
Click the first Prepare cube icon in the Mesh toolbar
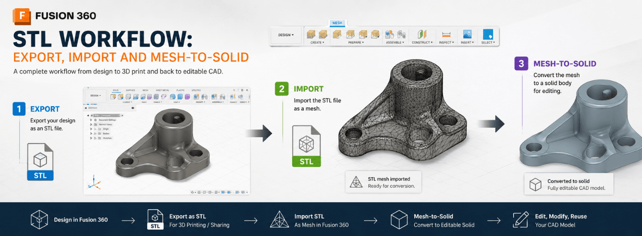(337, 34)
